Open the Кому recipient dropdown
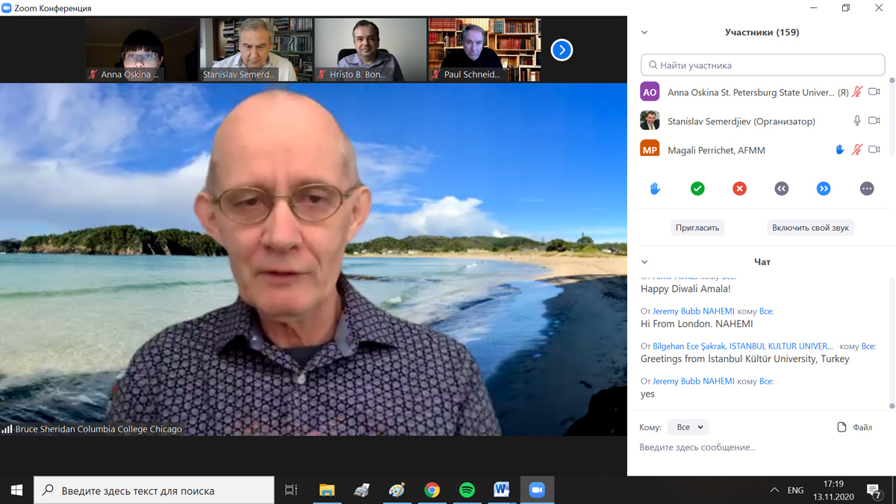The image size is (896, 504). click(x=688, y=427)
